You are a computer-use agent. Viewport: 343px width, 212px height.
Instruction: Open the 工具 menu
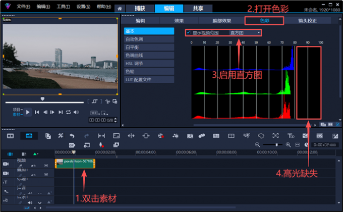pyautogui.click(x=64, y=7)
